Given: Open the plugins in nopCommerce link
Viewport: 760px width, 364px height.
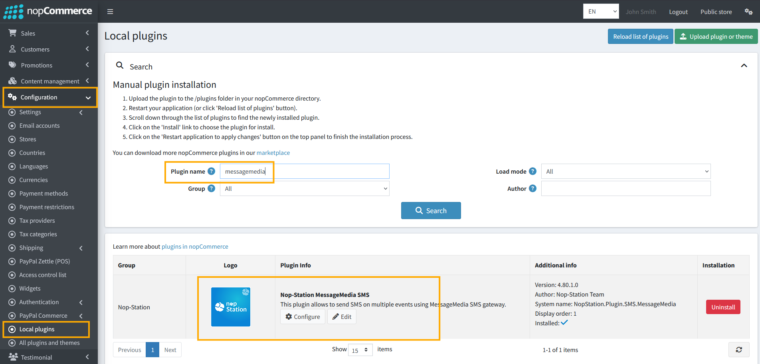Looking at the screenshot, I should point(195,247).
